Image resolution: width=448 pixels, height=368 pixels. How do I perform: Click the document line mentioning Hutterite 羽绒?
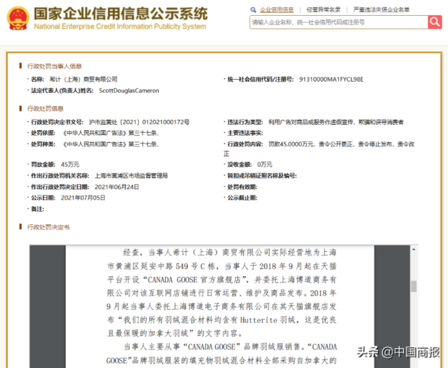[x=222, y=320]
